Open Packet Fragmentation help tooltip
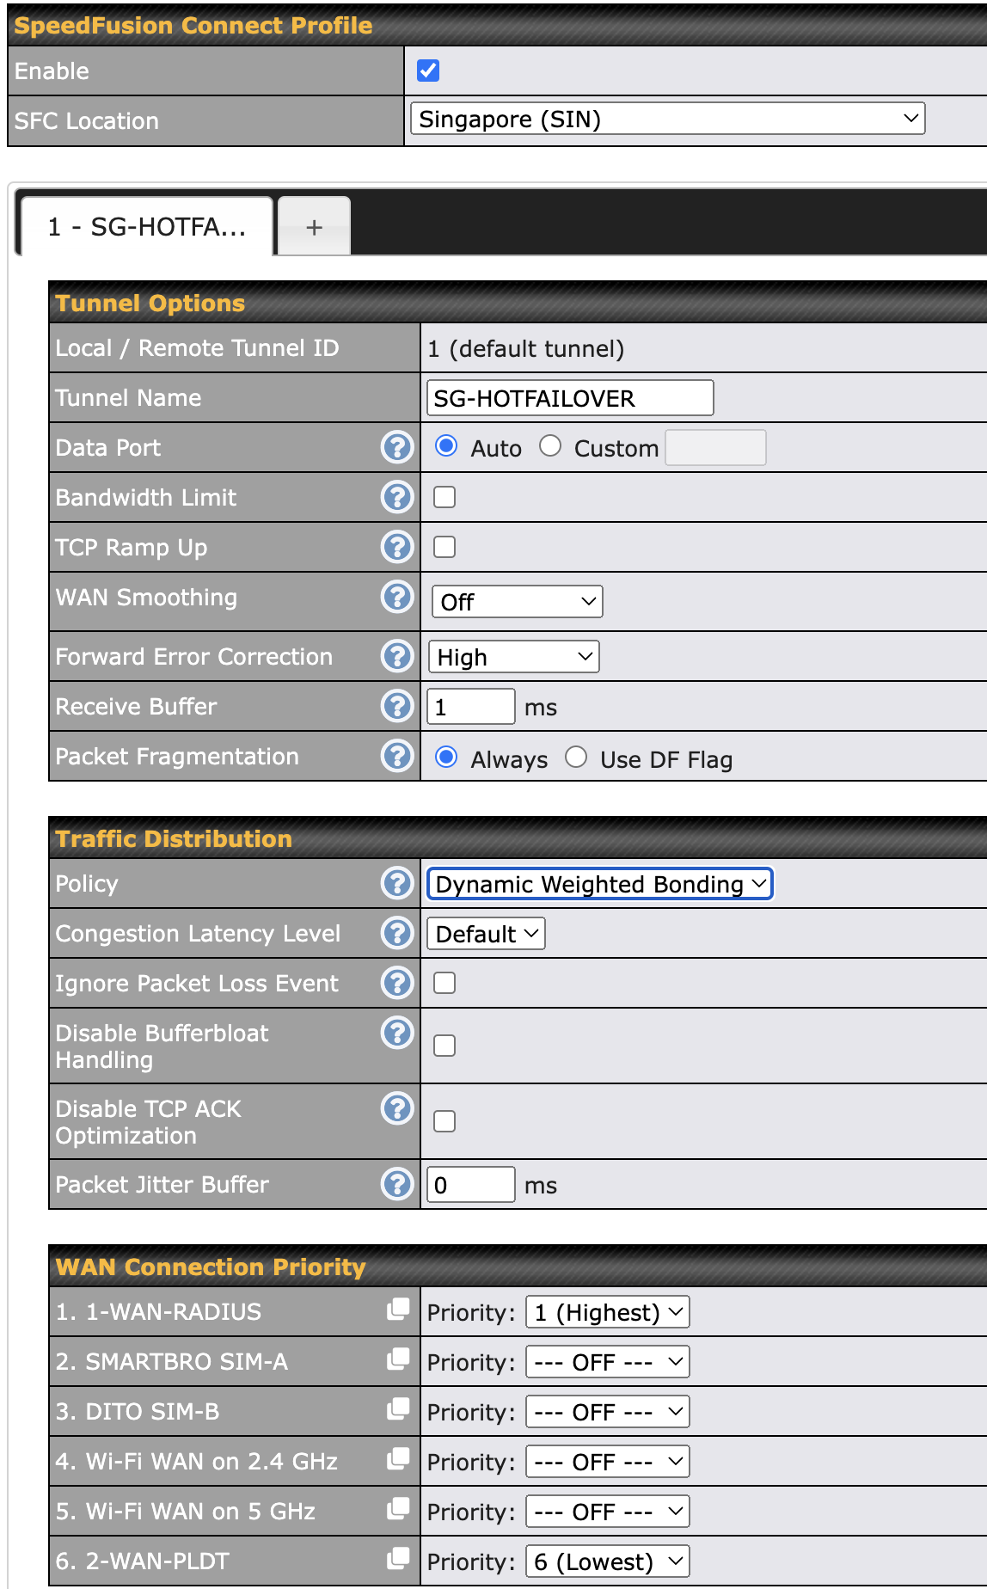This screenshot has width=987, height=1589. point(397,756)
